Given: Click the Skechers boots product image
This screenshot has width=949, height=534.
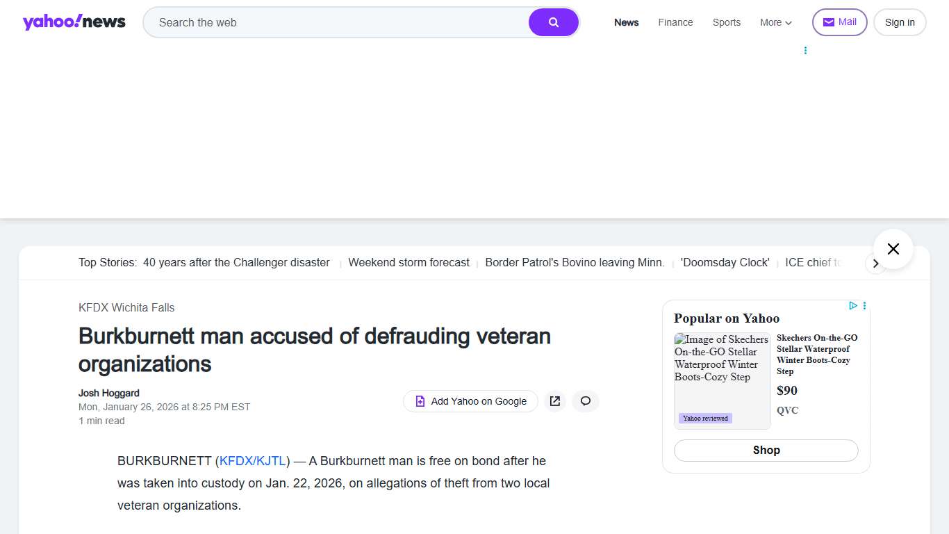Looking at the screenshot, I should point(722,380).
